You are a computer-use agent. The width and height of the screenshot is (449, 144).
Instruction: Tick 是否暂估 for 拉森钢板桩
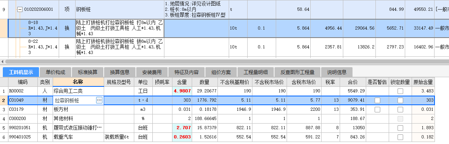377,100
